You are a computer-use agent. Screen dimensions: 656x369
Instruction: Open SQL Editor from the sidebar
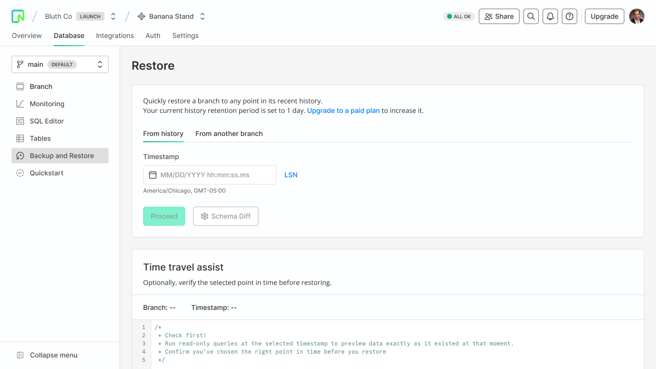point(47,121)
